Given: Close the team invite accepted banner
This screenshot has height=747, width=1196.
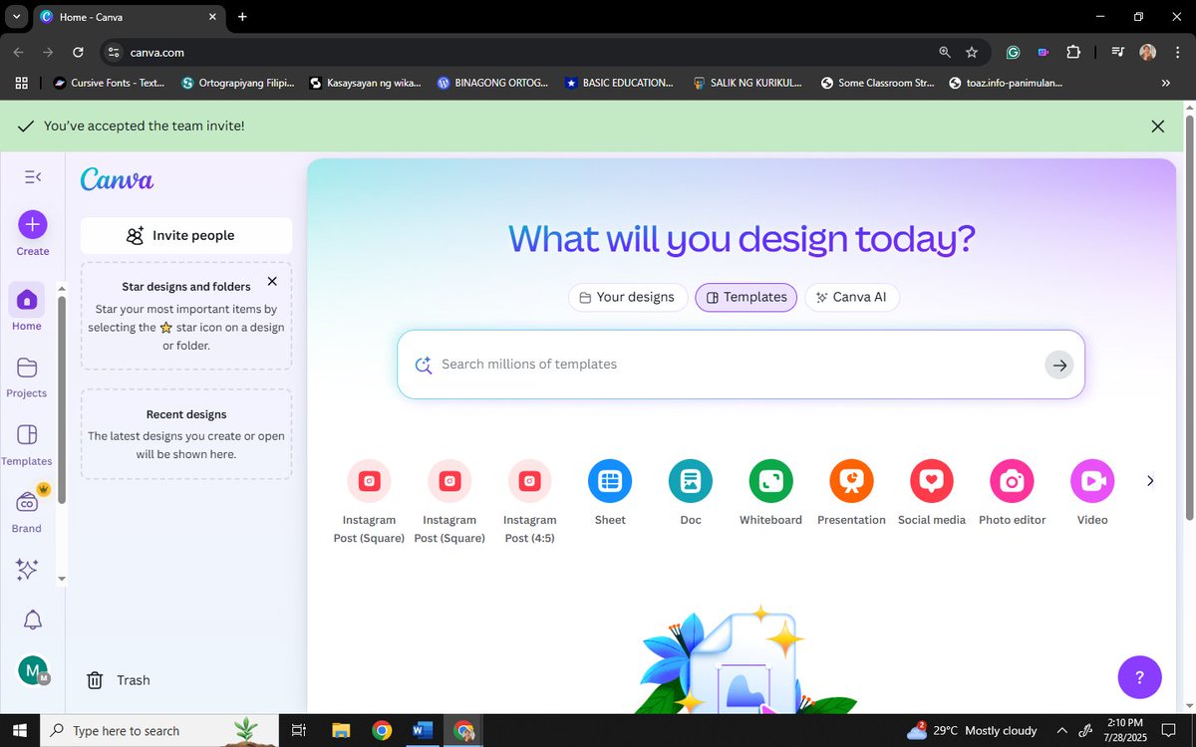Looking at the screenshot, I should (x=1157, y=126).
